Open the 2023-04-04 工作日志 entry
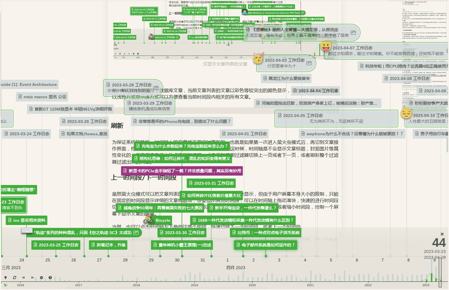 [x=316, y=91]
